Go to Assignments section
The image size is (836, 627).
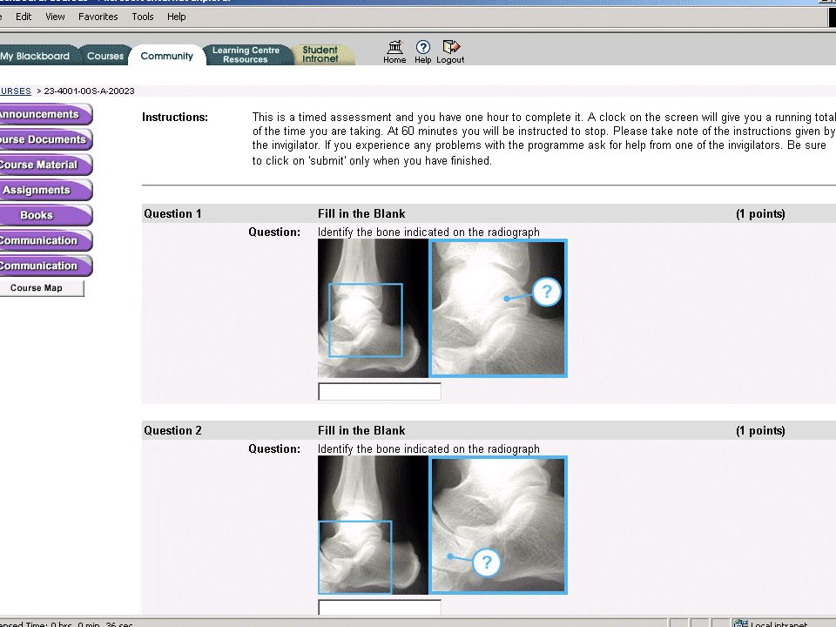pyautogui.click(x=45, y=190)
